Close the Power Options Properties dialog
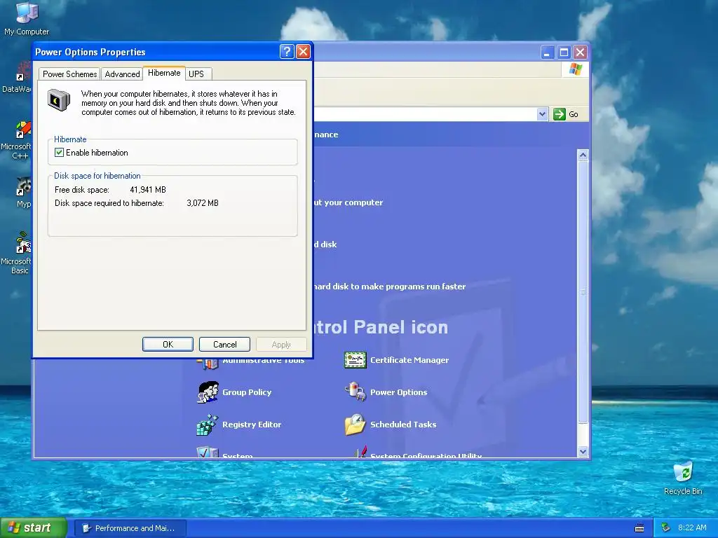The height and width of the screenshot is (538, 718). pos(303,52)
